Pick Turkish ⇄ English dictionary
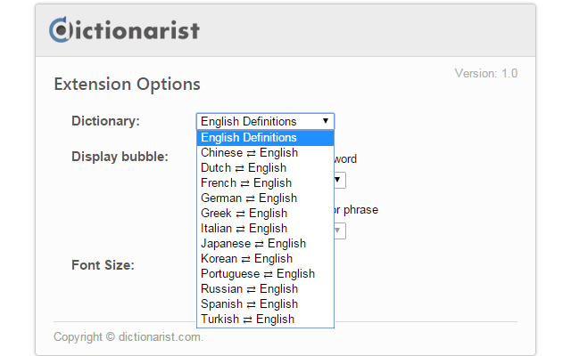571x356 pixels. click(x=247, y=320)
